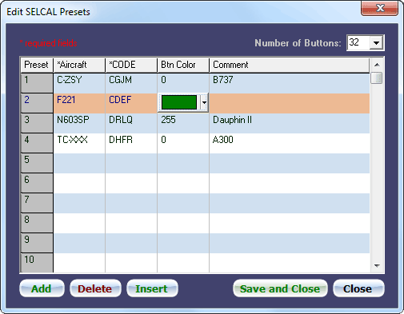Click the aircraft cell N603SP
This screenshot has width=404, height=314.
79,123
